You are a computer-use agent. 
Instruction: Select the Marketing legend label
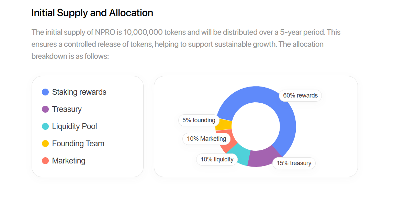point(69,161)
